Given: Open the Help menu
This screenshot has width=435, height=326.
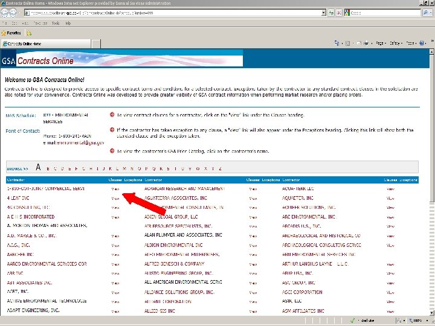Looking at the screenshot, I should pyautogui.click(x=68, y=24).
